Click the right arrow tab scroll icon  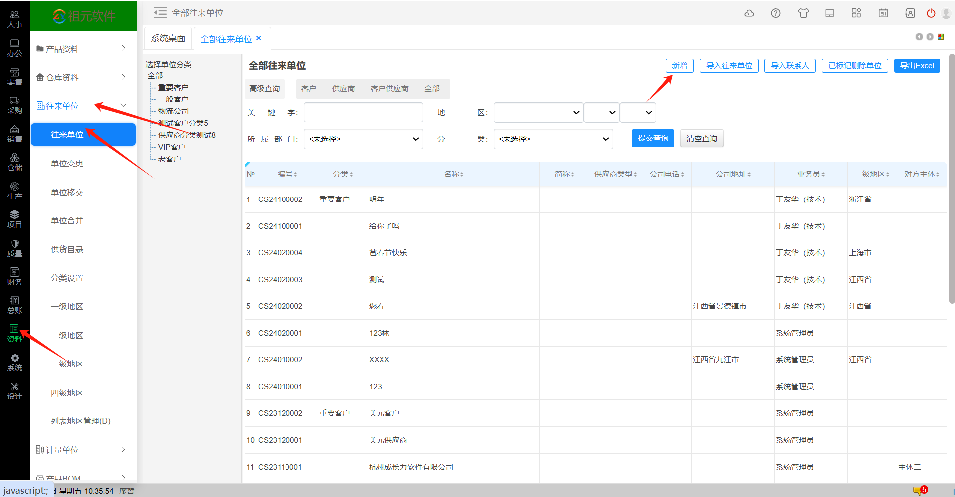click(930, 37)
